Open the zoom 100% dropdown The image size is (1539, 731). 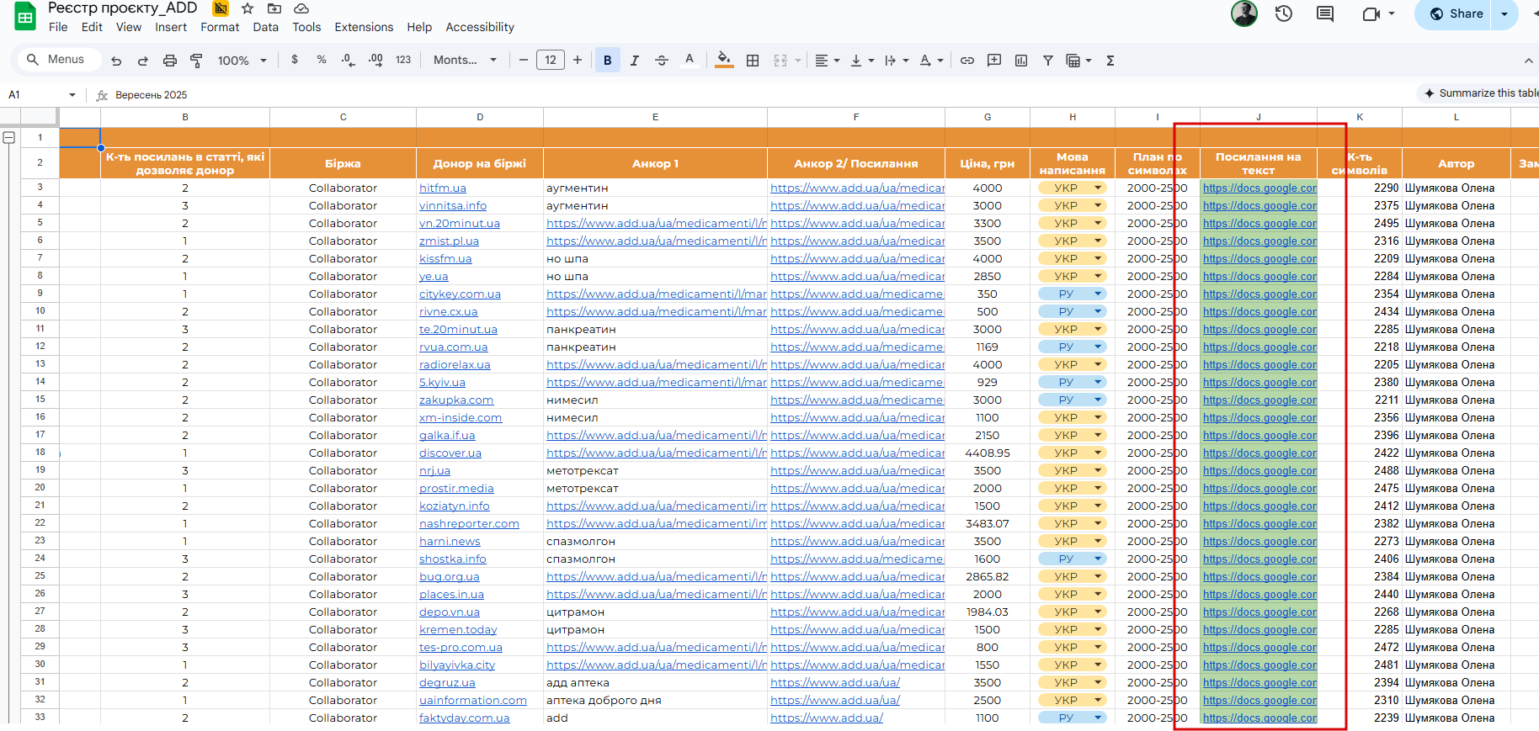(x=242, y=61)
